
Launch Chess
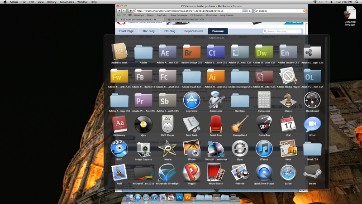coord(288,100)
